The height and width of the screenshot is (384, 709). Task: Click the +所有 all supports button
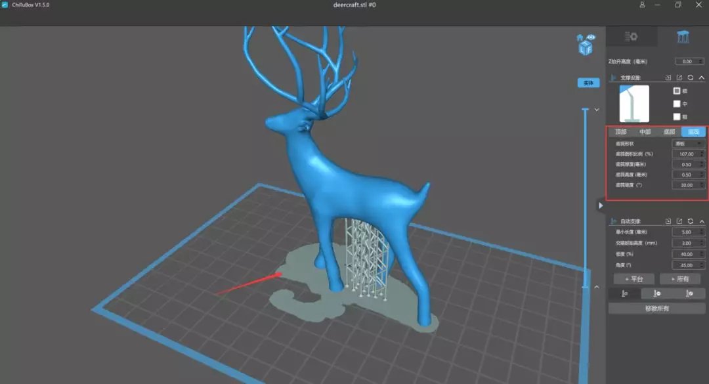(680, 278)
